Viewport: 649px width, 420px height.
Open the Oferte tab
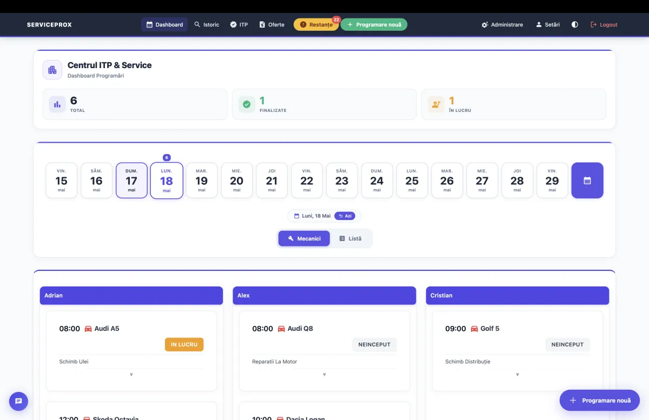271,24
